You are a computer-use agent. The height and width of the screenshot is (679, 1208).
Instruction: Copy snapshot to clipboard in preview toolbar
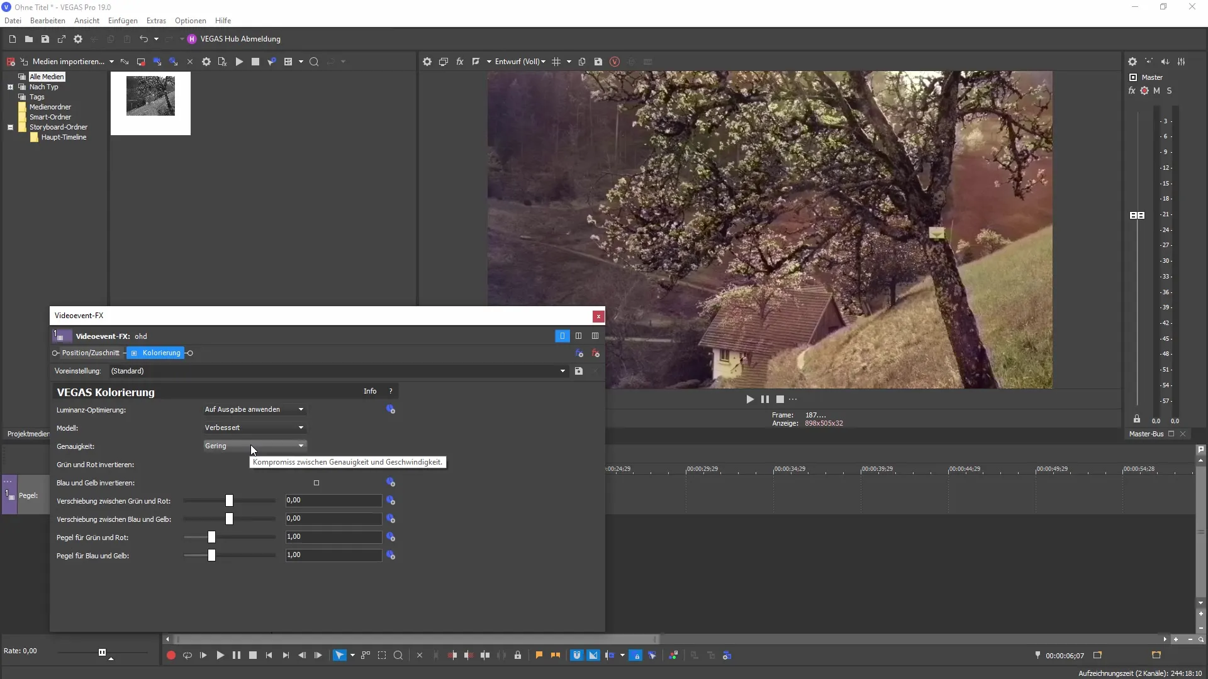(x=582, y=62)
